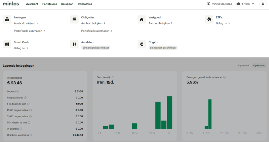This screenshot has height=142, width=269.
Task: Click Aanbod bekijken under Vastgoed
Action: click(160, 23)
